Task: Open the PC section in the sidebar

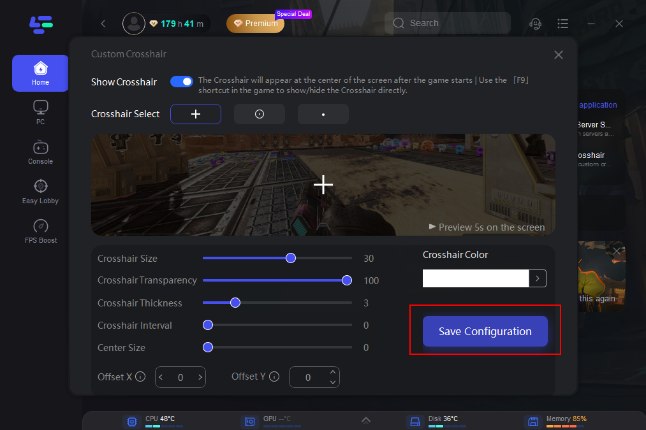Action: point(40,112)
